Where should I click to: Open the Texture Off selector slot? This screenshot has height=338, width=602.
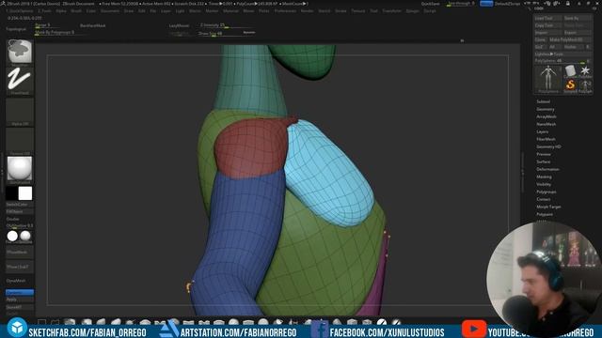tap(20, 141)
